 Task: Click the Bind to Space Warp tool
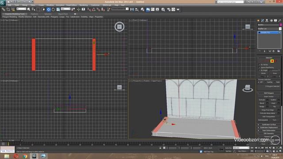pyautogui.click(x=13, y=9)
